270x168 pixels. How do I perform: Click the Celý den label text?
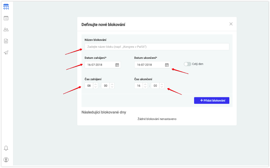pyautogui.click(x=198, y=64)
